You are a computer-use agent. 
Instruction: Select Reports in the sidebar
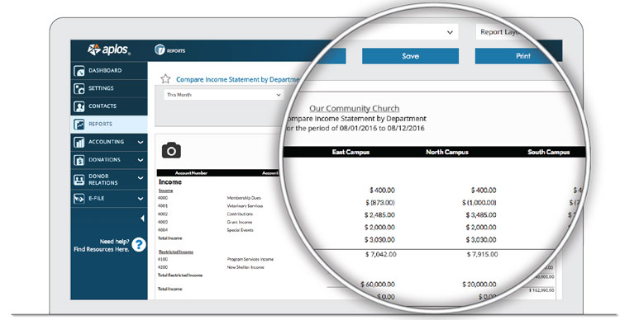click(109, 124)
